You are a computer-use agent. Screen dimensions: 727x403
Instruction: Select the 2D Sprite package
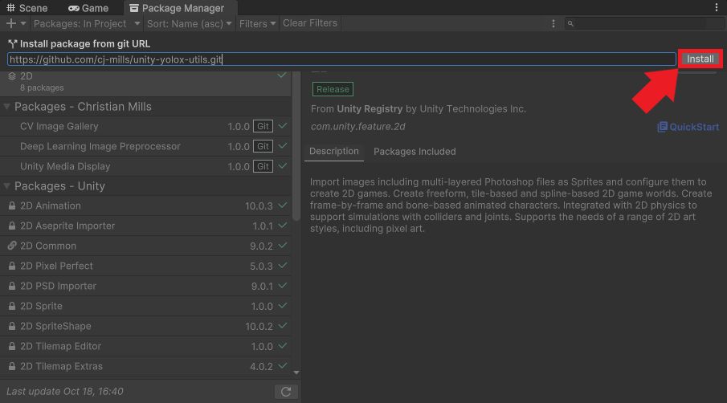pos(145,306)
